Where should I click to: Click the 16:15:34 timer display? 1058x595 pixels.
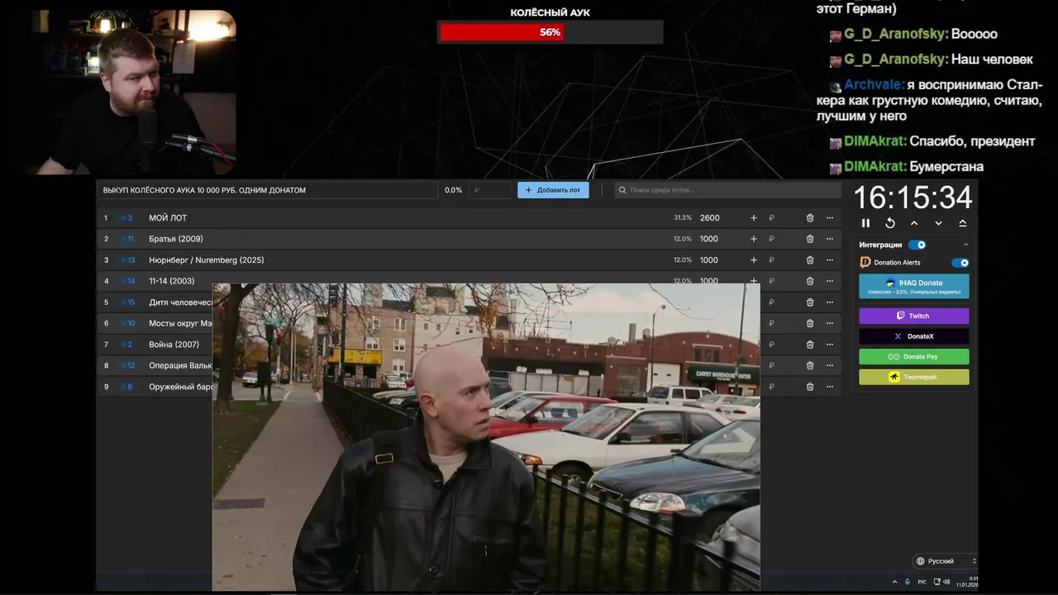pyautogui.click(x=913, y=198)
